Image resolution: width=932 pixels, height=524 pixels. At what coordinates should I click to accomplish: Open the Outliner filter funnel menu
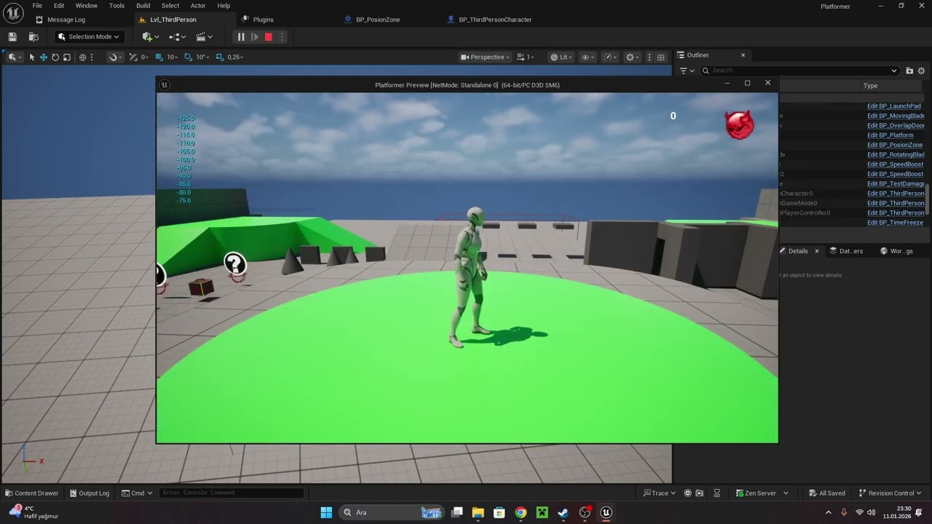click(x=687, y=71)
